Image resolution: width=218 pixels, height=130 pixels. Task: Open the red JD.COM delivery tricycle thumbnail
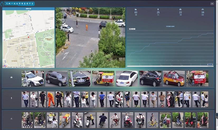point(197,79)
